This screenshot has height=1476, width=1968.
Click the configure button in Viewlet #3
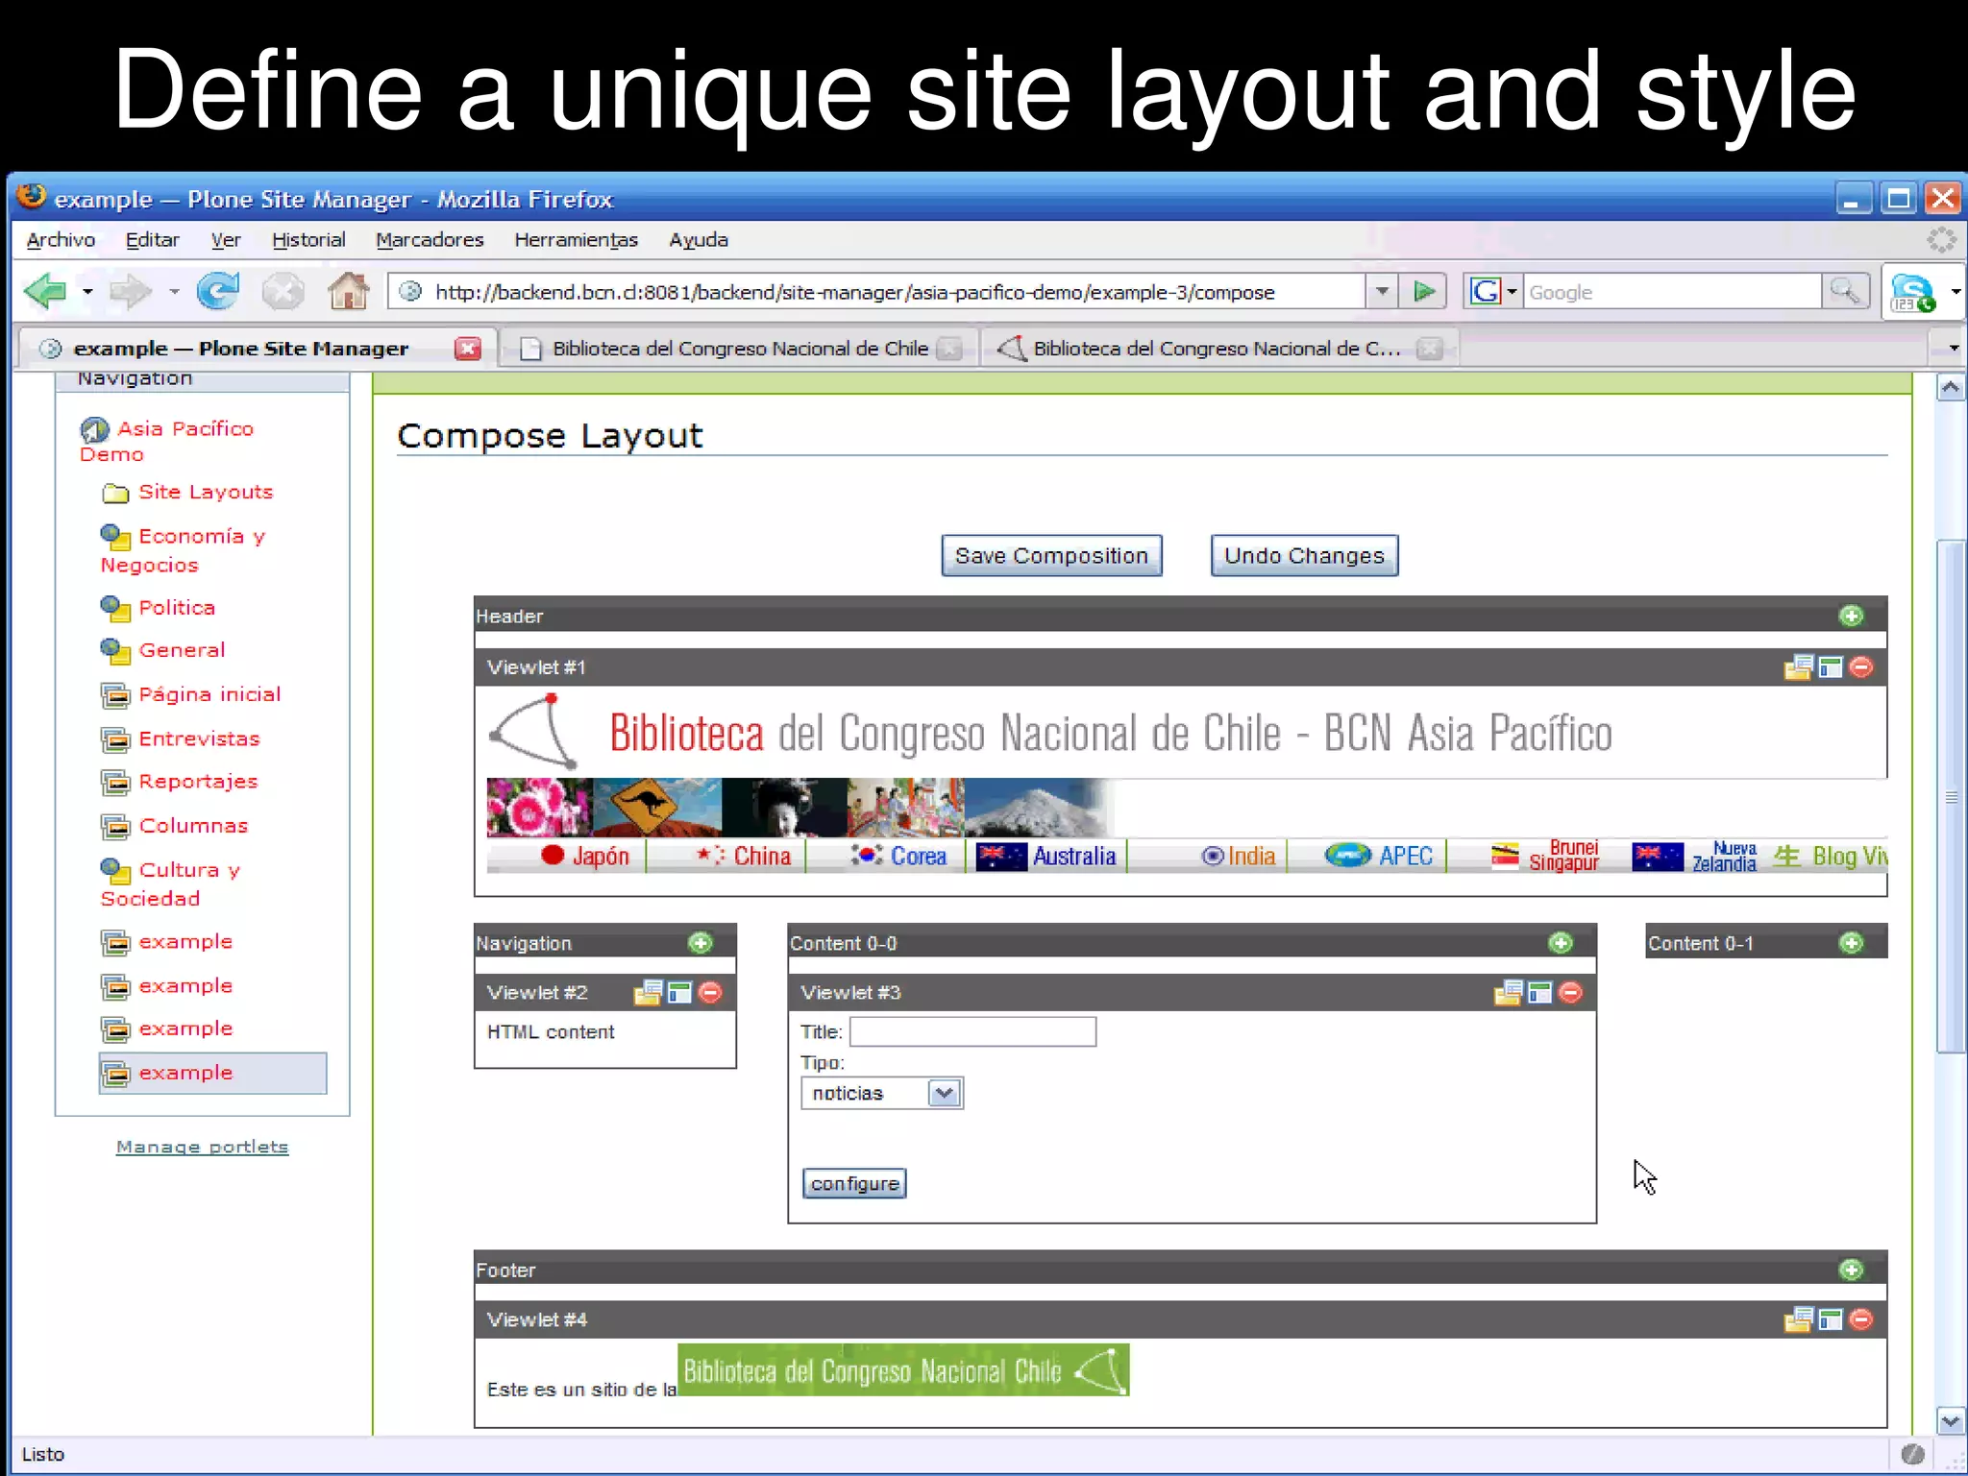click(x=854, y=1184)
